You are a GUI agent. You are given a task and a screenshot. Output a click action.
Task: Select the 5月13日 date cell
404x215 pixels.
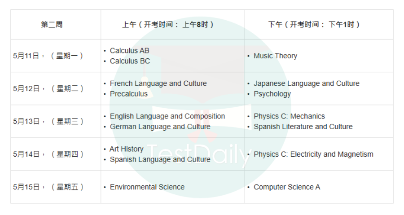coord(56,121)
